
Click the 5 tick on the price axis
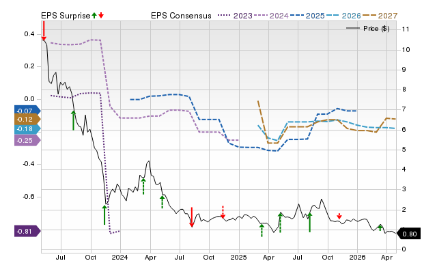point(404,150)
